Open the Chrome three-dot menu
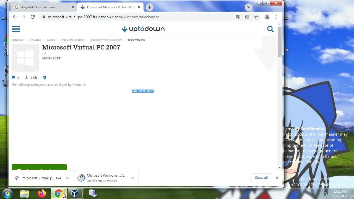354x199 pixels. click(x=276, y=17)
